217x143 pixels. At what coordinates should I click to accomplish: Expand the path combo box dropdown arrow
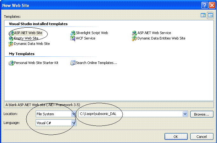[185, 114]
